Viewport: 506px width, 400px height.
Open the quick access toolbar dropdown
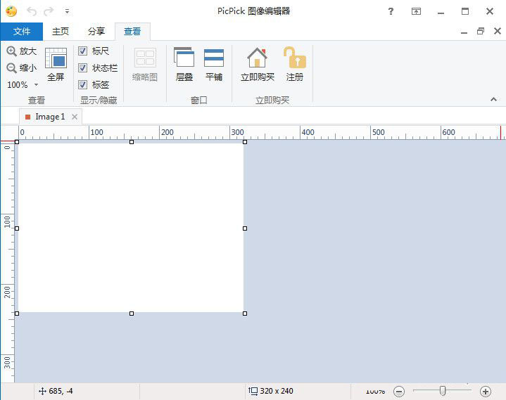(67, 11)
